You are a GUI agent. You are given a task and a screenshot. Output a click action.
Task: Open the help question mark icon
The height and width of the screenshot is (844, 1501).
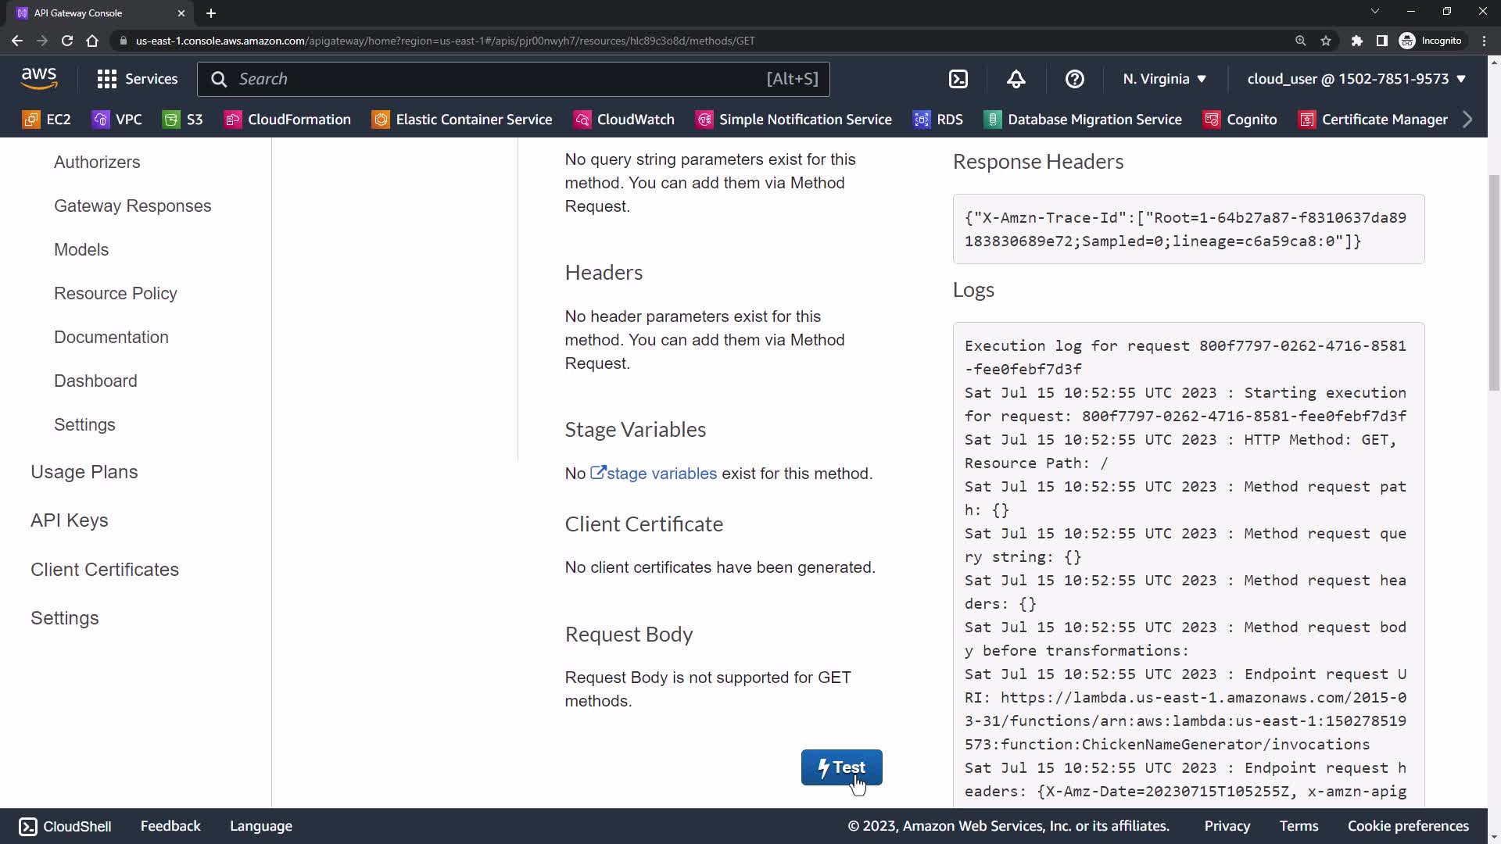tap(1074, 79)
